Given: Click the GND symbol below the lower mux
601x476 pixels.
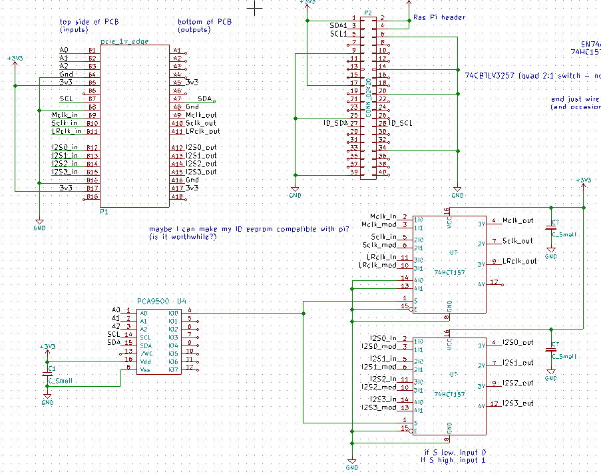Looking at the screenshot, I should click(351, 464).
